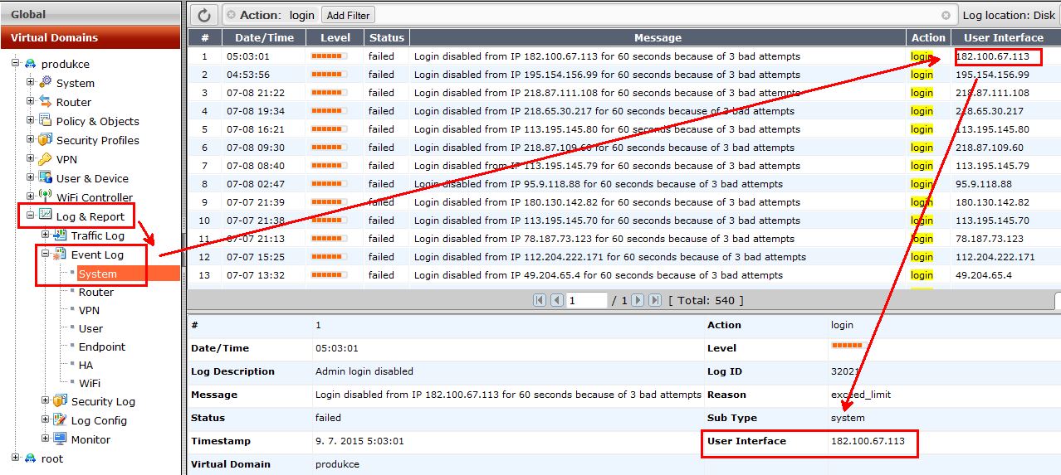Expand the root domain tree

(15, 458)
